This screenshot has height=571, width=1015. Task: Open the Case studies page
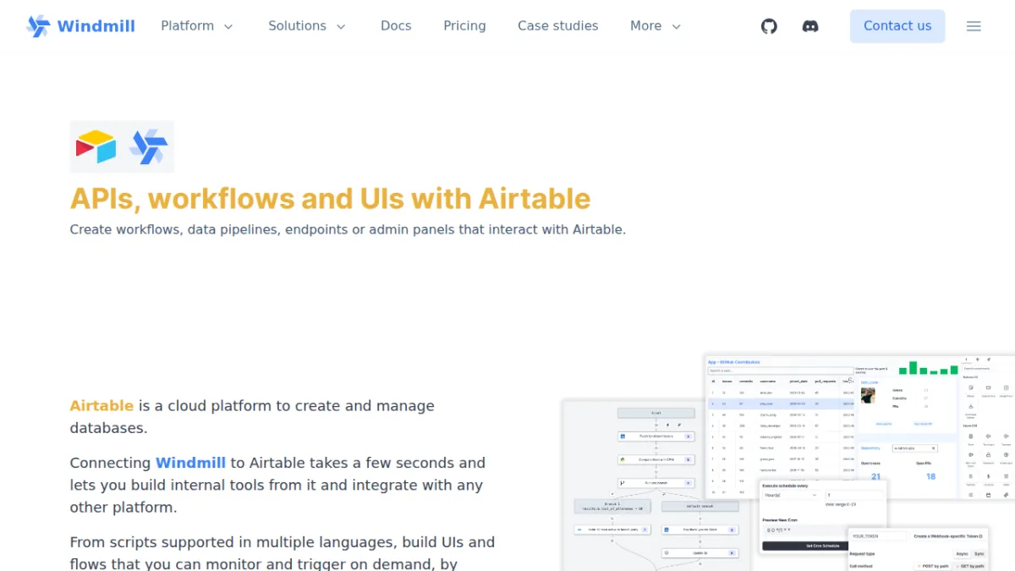[557, 26]
